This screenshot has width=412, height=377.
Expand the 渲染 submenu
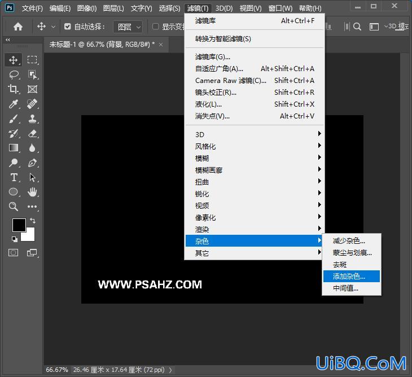coord(255,229)
